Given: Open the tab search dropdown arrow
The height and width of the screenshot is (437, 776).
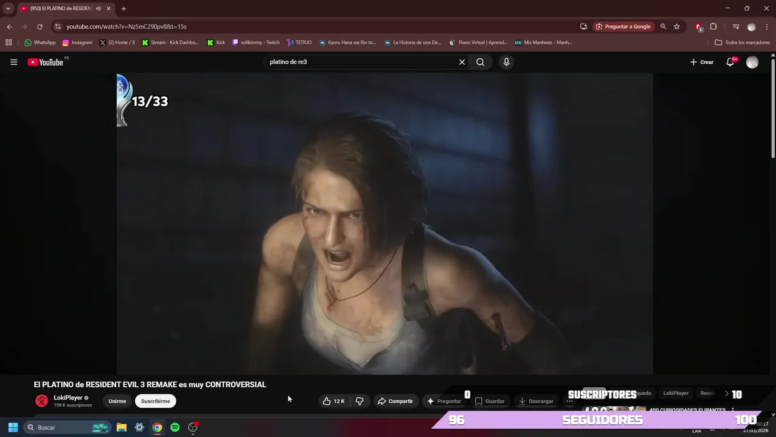Looking at the screenshot, I should [8, 8].
